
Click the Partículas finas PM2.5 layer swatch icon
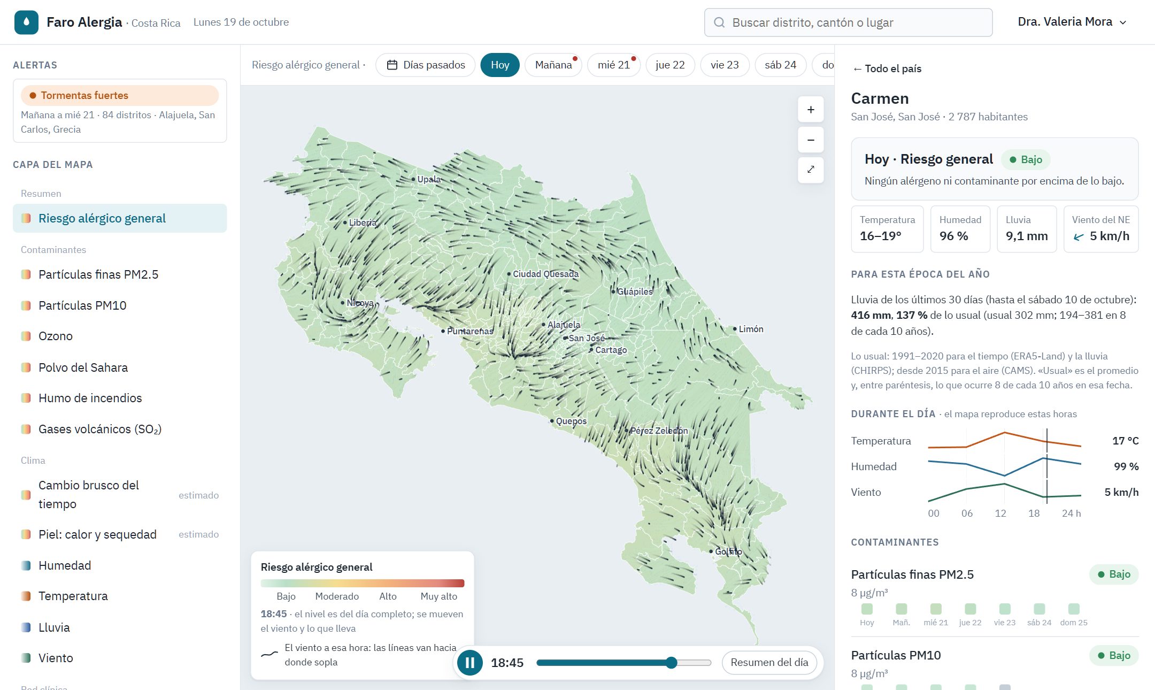click(26, 274)
